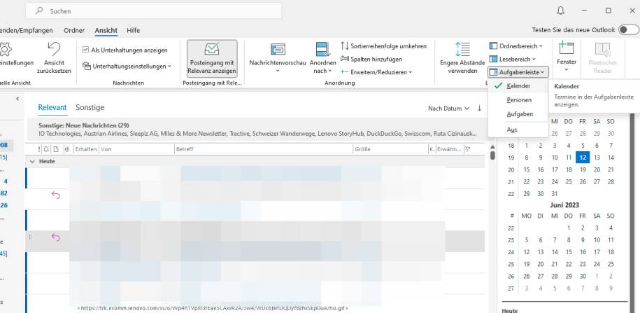This screenshot has width=640, height=313.
Task: Click the filter funnel column icon
Action: (468, 150)
